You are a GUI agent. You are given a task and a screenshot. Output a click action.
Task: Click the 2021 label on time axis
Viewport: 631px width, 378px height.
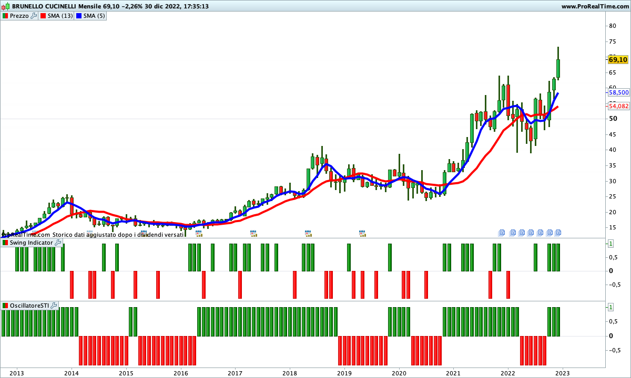[x=453, y=373]
